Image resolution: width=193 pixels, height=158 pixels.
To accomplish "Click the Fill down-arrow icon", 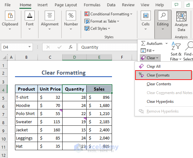I will [x=143, y=50].
